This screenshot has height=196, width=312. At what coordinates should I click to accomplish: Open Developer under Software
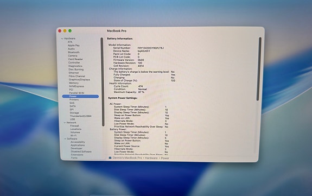(x=77, y=148)
